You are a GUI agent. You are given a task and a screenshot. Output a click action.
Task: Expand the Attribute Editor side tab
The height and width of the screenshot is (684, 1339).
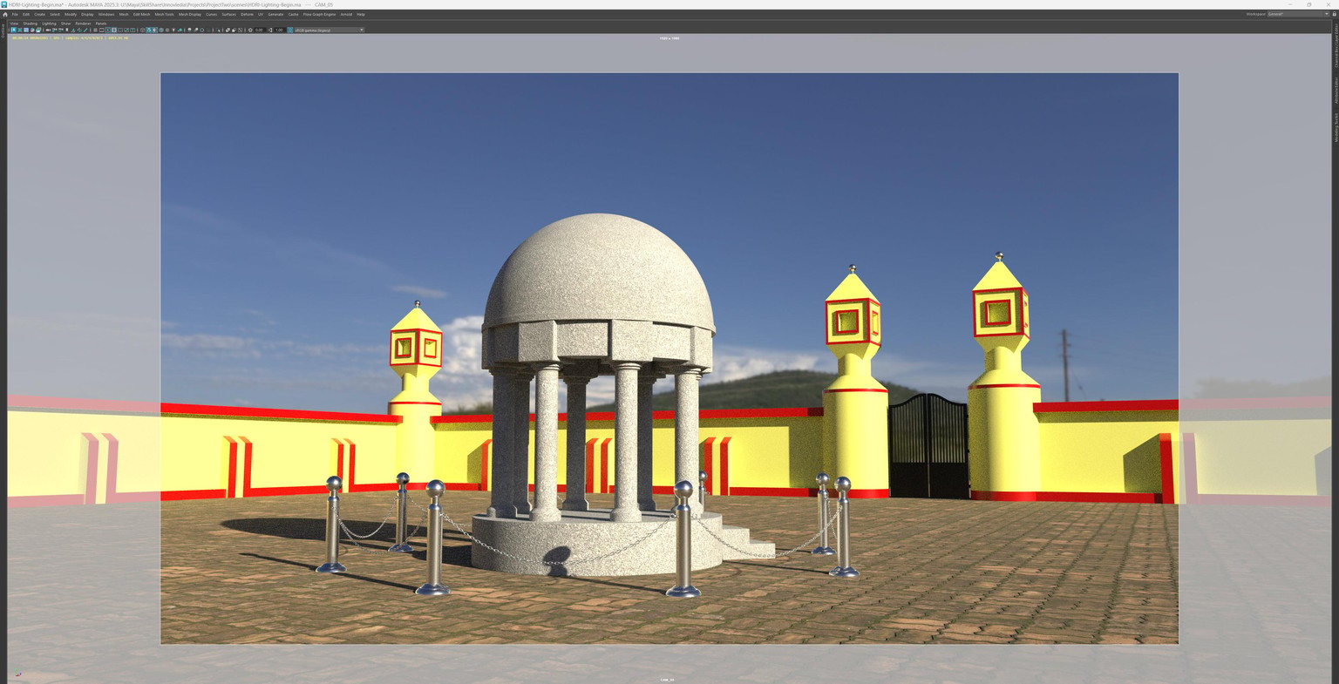(1335, 91)
